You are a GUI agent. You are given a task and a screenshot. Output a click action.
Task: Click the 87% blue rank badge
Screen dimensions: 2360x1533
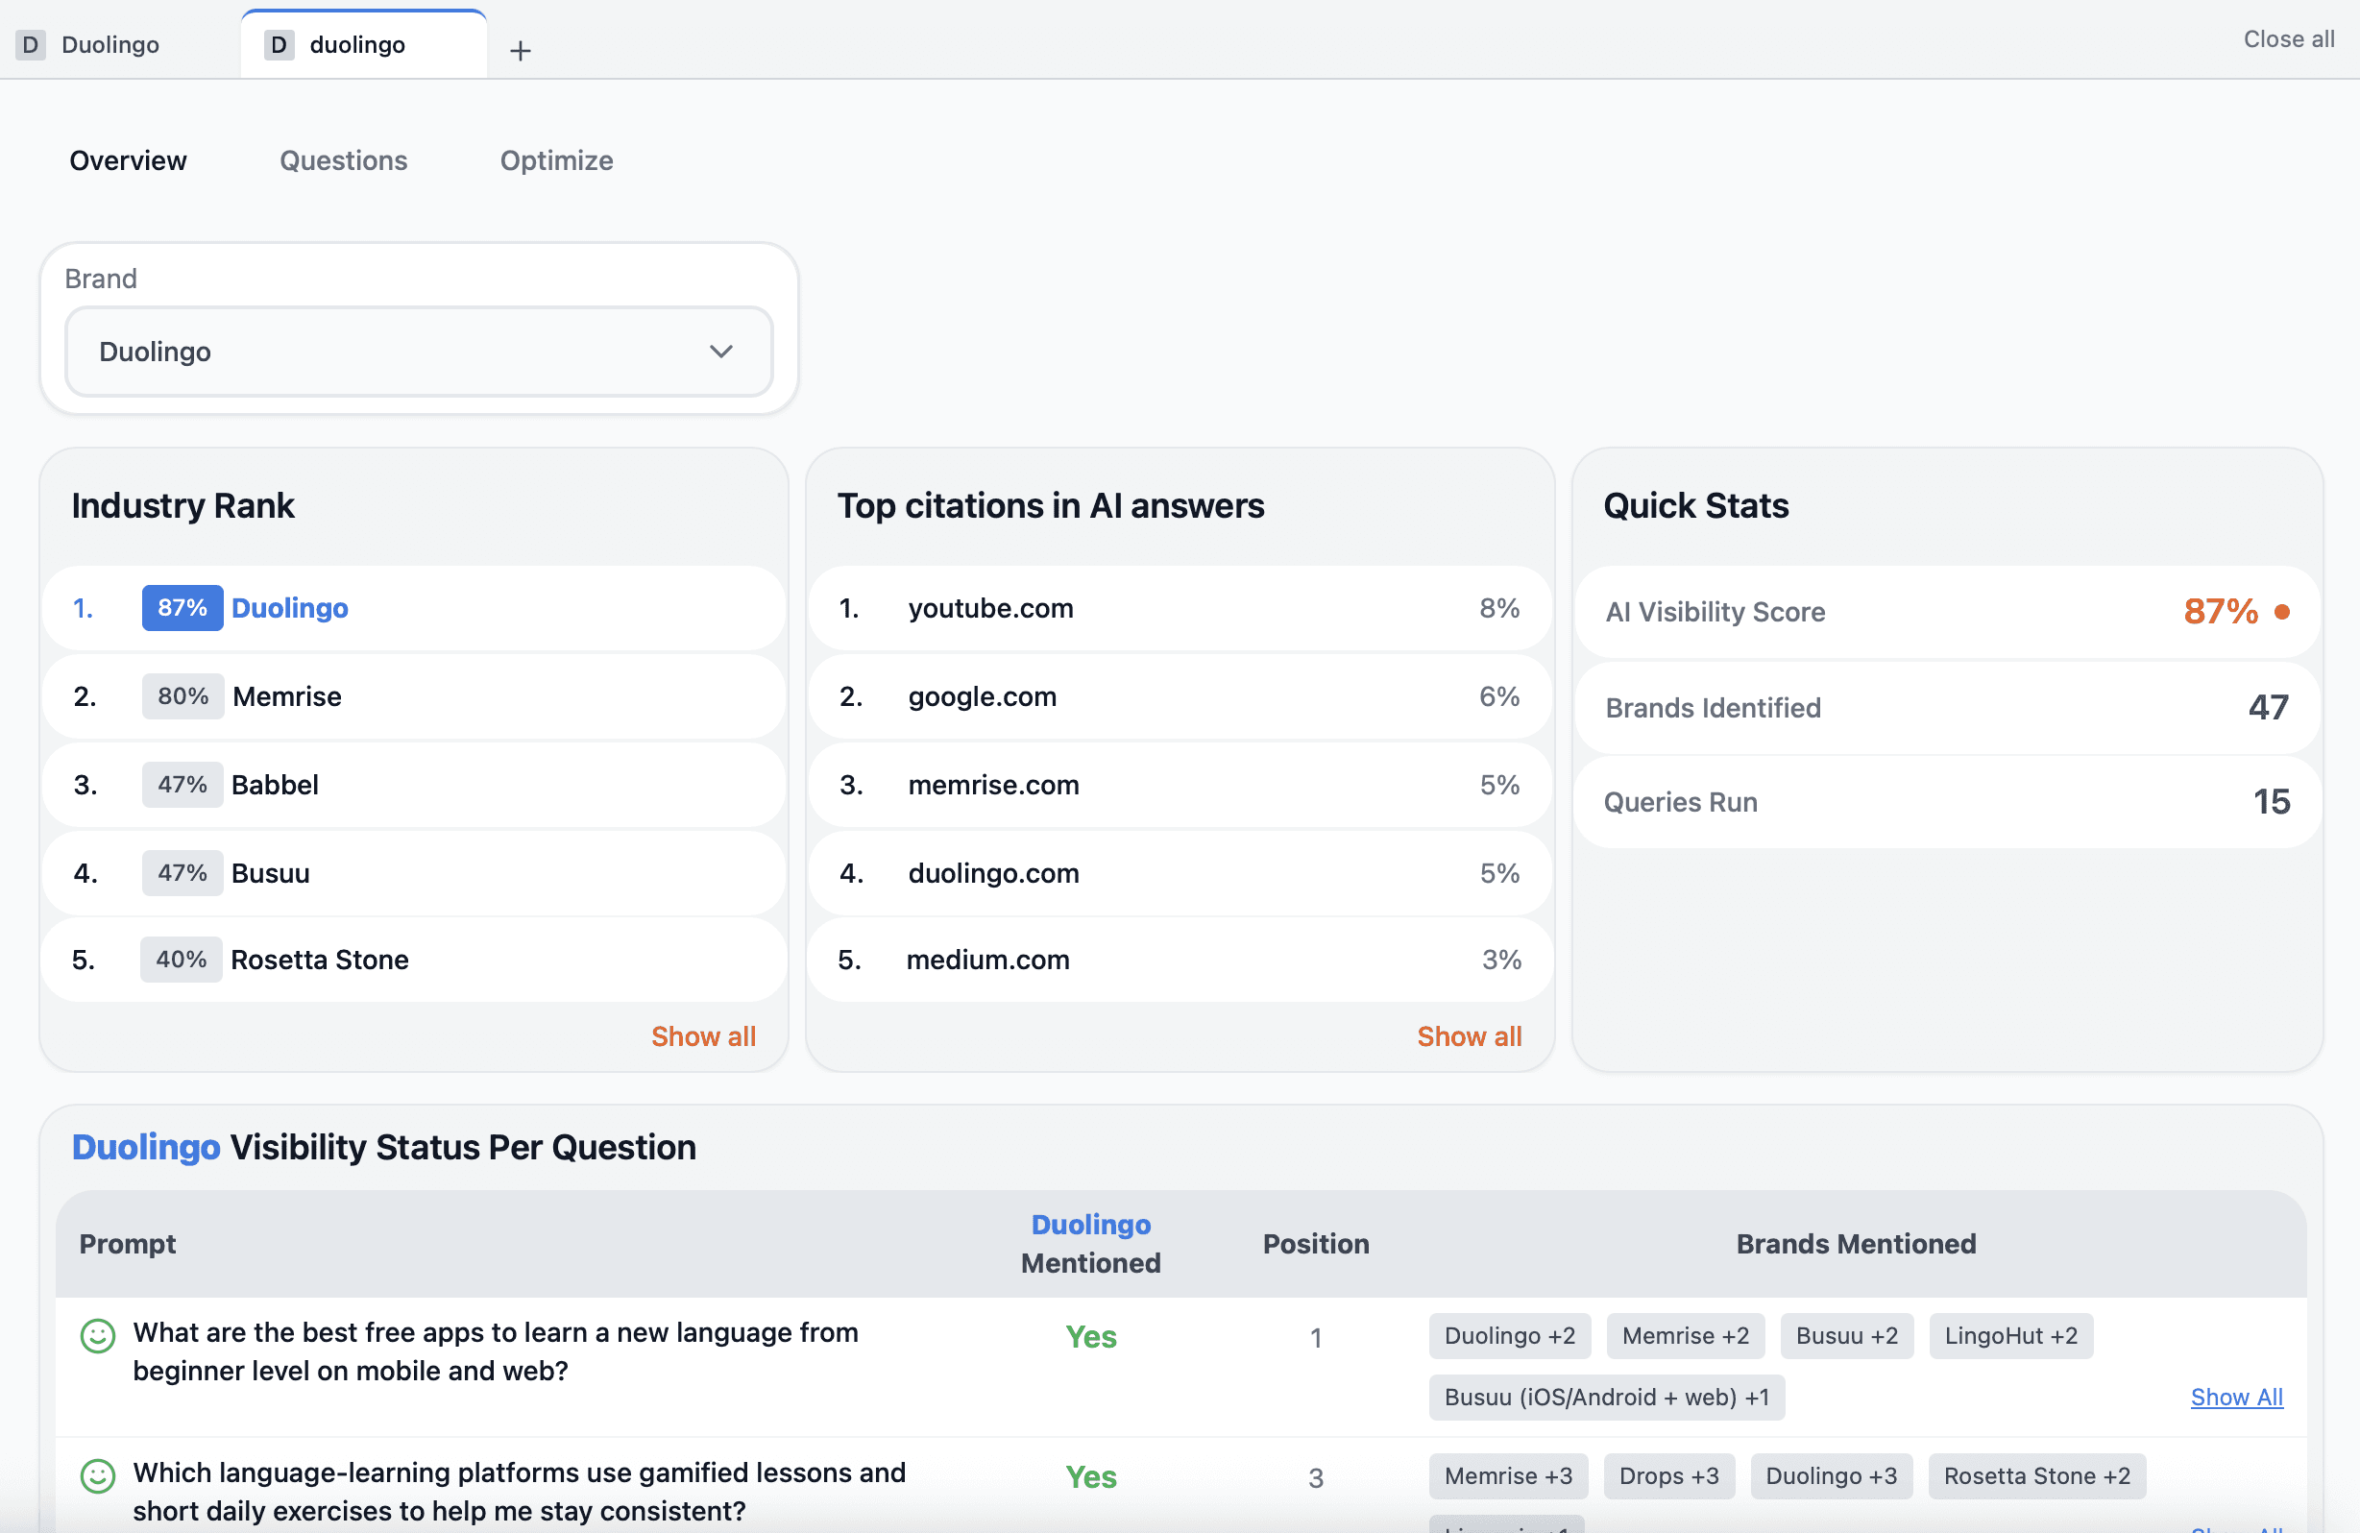point(182,608)
